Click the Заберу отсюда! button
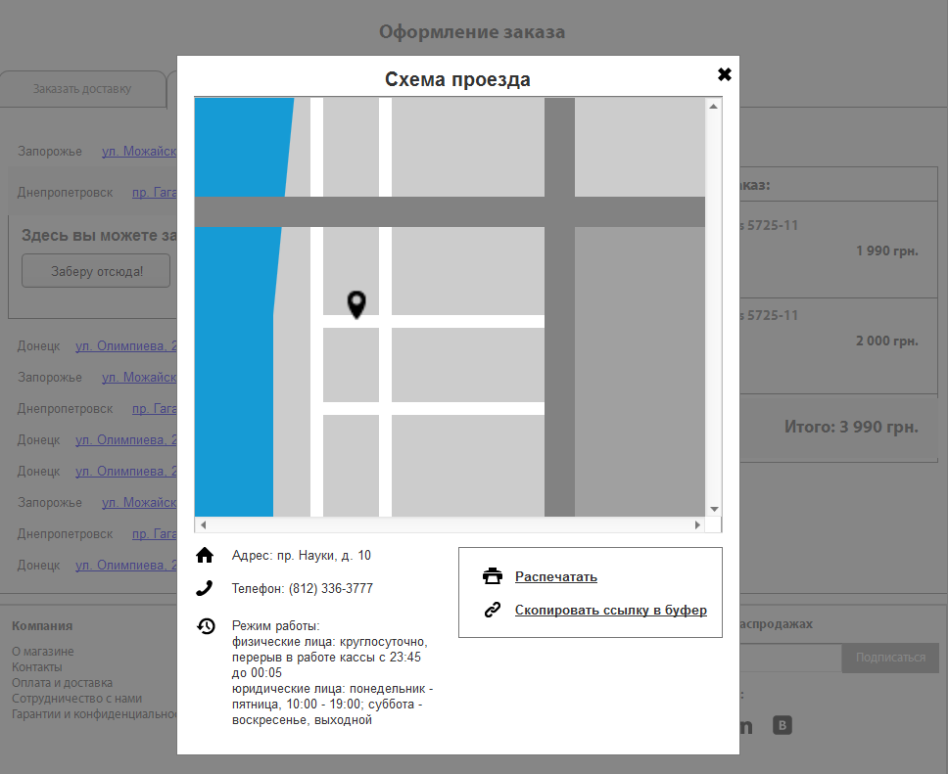The height and width of the screenshot is (774, 949). (x=96, y=271)
